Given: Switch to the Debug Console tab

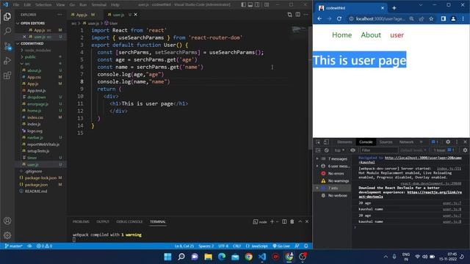Looking at the screenshot, I should pos(129,221).
